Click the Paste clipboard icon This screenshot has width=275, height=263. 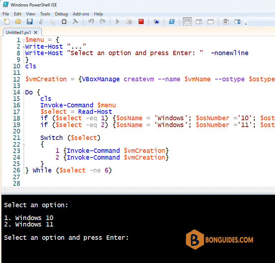coord(64,21)
